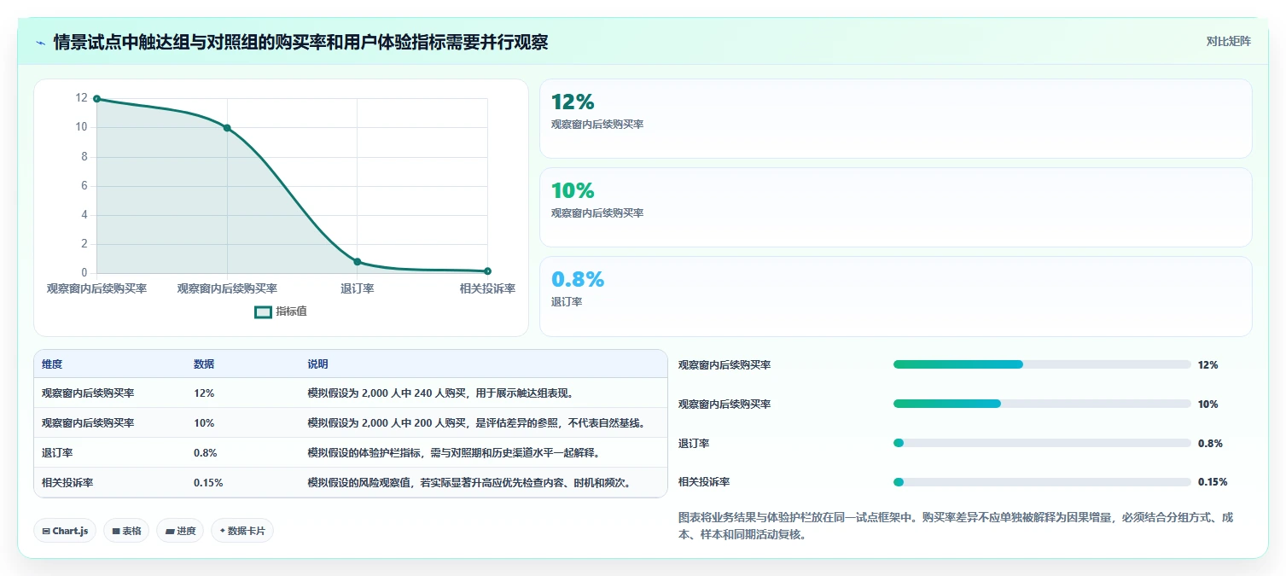Click the lightning icon beside the header title
The image size is (1286, 576).
point(40,42)
